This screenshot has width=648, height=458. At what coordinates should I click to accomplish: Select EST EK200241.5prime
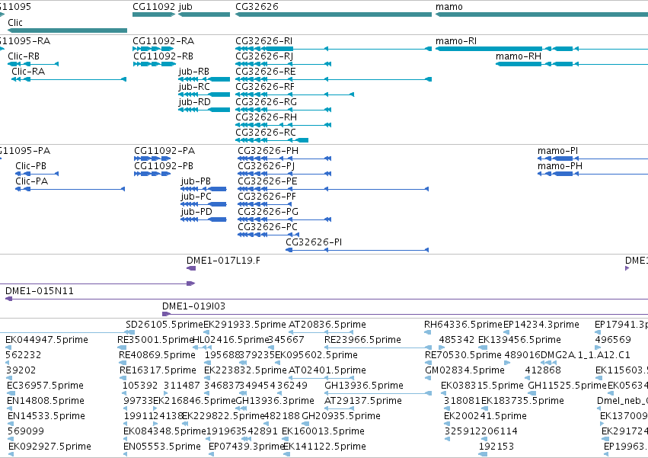pos(447,423)
